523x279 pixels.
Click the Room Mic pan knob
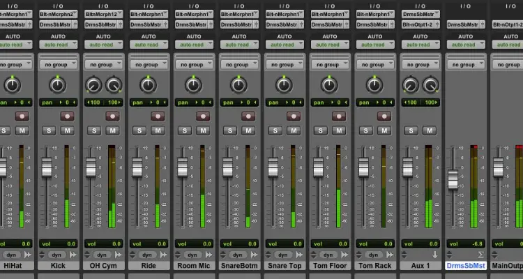pyautogui.click(x=193, y=85)
